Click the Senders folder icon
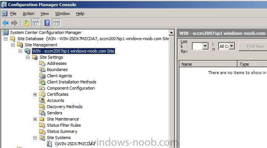The image size is (267, 148). pos(42,113)
